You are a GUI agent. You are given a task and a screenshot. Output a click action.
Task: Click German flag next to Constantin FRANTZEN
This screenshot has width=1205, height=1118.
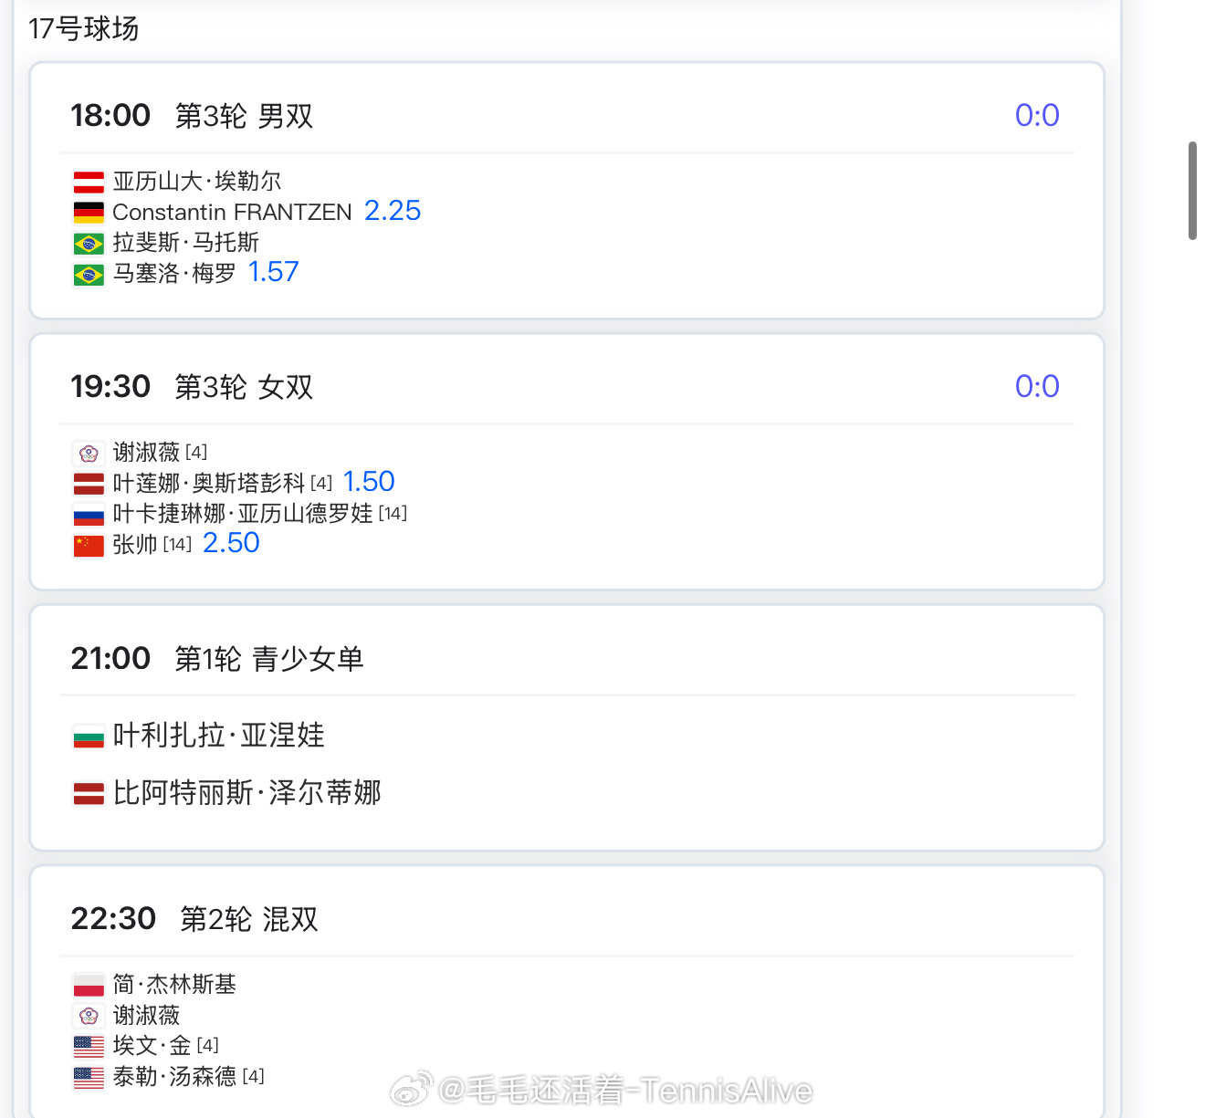(x=89, y=213)
